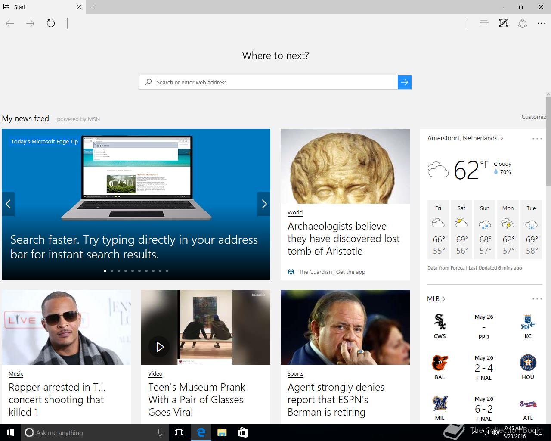The width and height of the screenshot is (551, 441).
Task: Select Tuesday's forecast tile
Action: 531,230
